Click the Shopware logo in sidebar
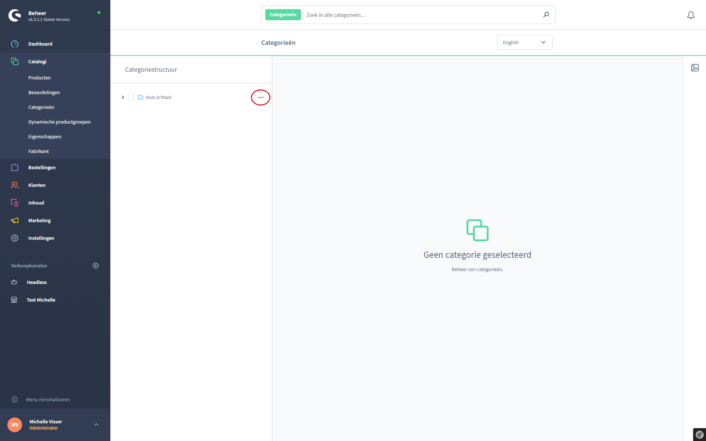Viewport: 706px width, 441px height. 15,15
